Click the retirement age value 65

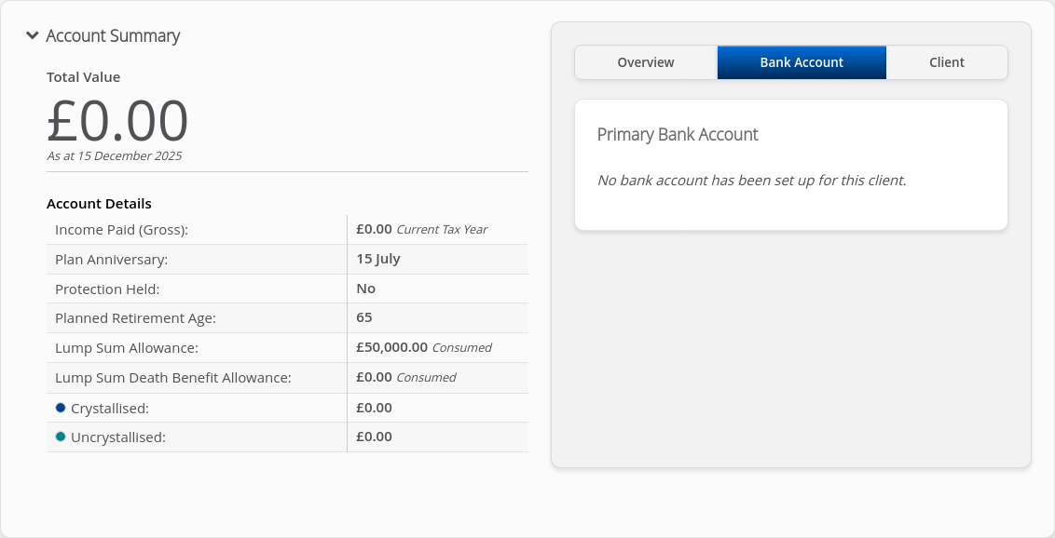tap(364, 317)
